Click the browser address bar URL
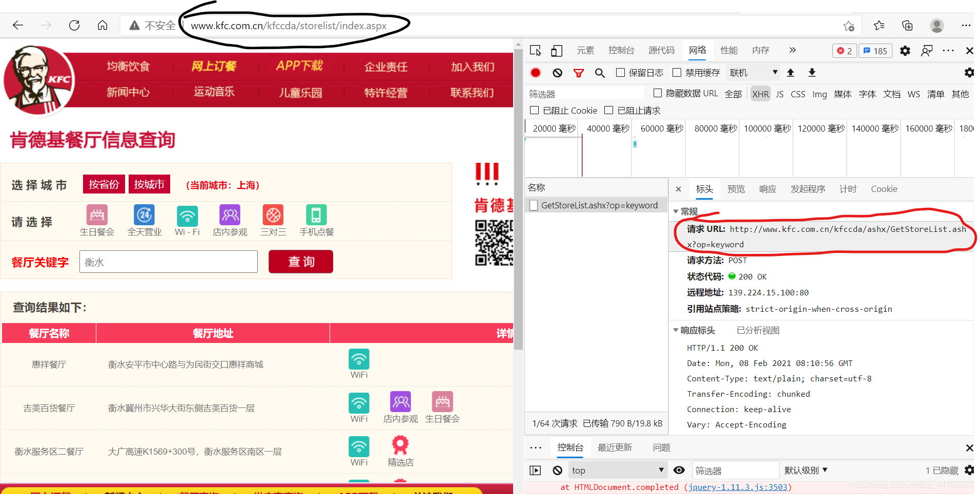Screen dimensions: 978x494 (289, 26)
